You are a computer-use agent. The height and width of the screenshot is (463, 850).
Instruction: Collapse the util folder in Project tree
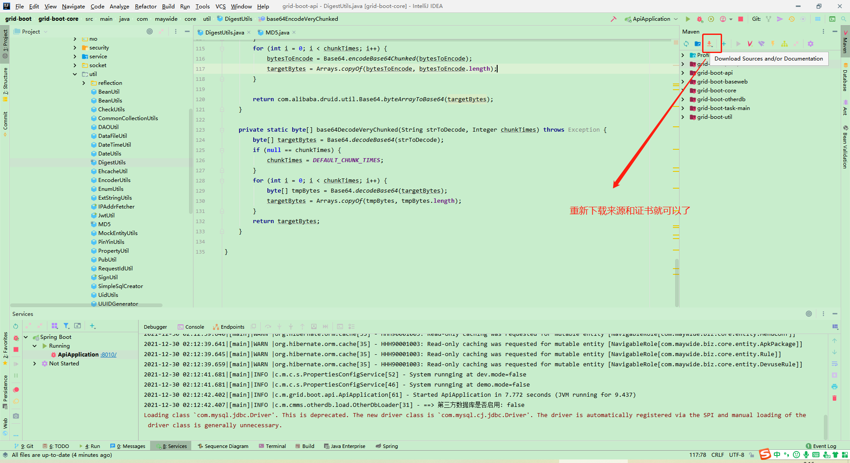[75, 74]
